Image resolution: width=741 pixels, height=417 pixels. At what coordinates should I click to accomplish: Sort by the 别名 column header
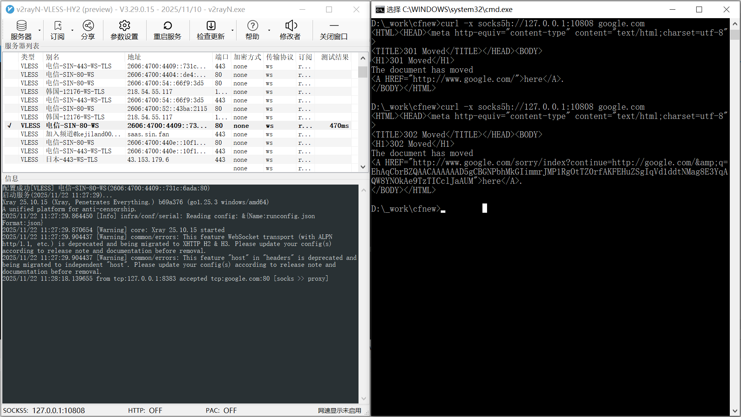click(52, 57)
